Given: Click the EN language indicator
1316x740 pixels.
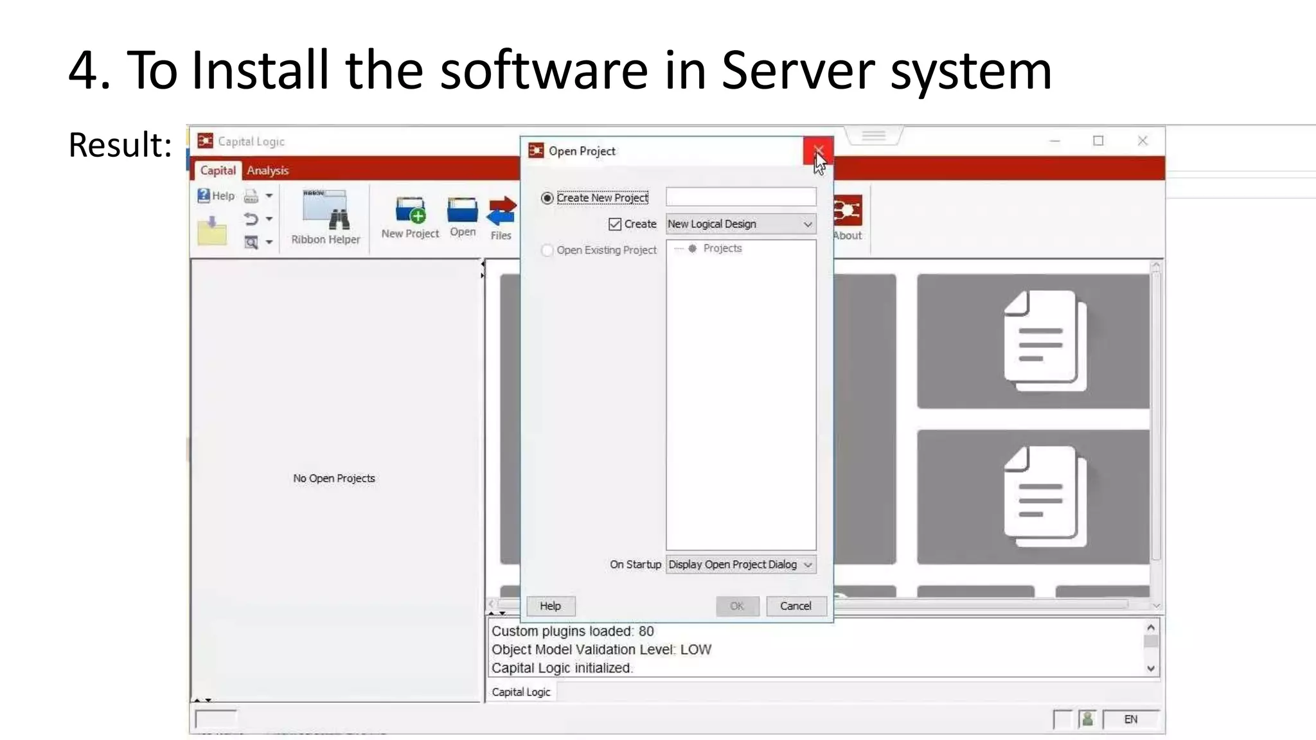Looking at the screenshot, I should (x=1131, y=719).
